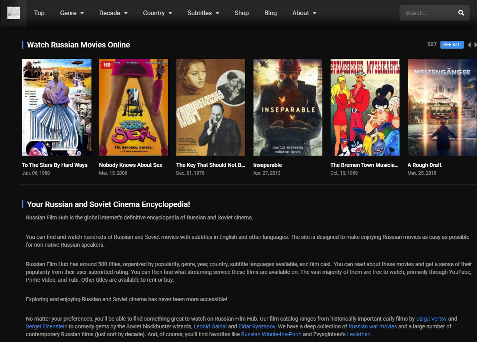Image resolution: width=477 pixels, height=342 pixels.
Task: Open the Dziga Vertov link
Action: pos(431,319)
